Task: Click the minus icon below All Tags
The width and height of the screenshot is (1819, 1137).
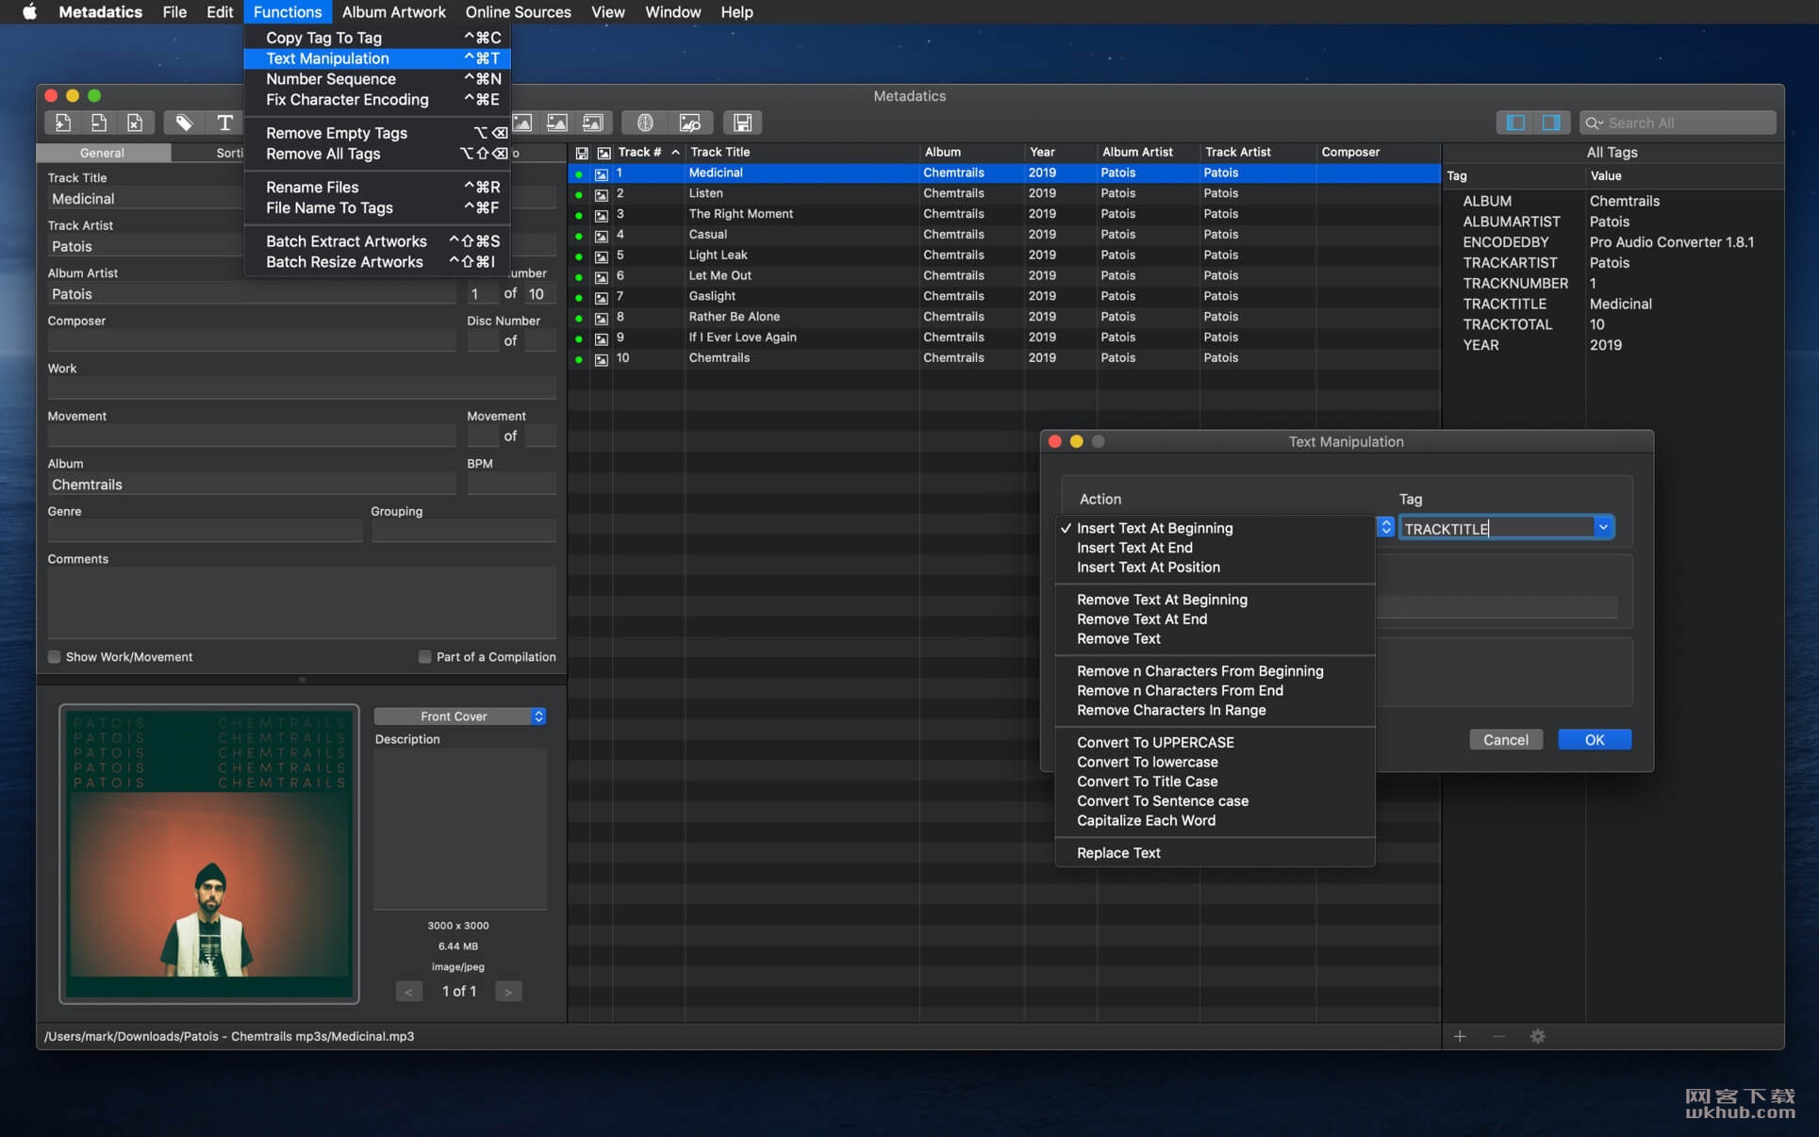Action: [1498, 1036]
